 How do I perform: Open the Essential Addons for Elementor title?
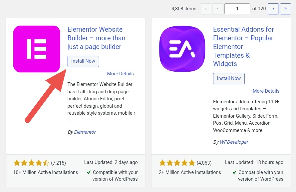point(243,46)
